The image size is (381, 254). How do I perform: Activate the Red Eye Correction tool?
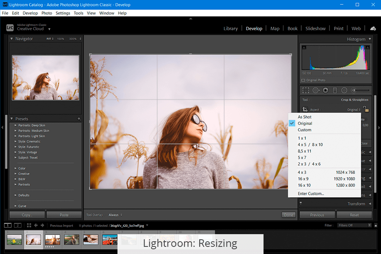(x=325, y=90)
